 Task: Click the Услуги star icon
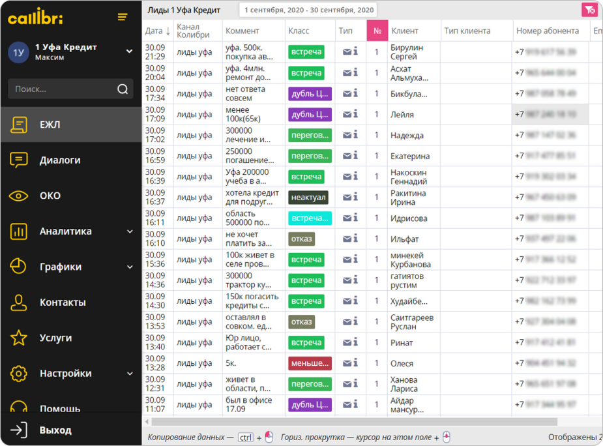[x=19, y=338]
